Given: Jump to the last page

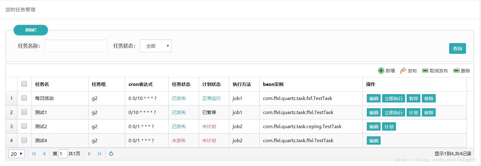Looking at the screenshot, I should [100, 154].
